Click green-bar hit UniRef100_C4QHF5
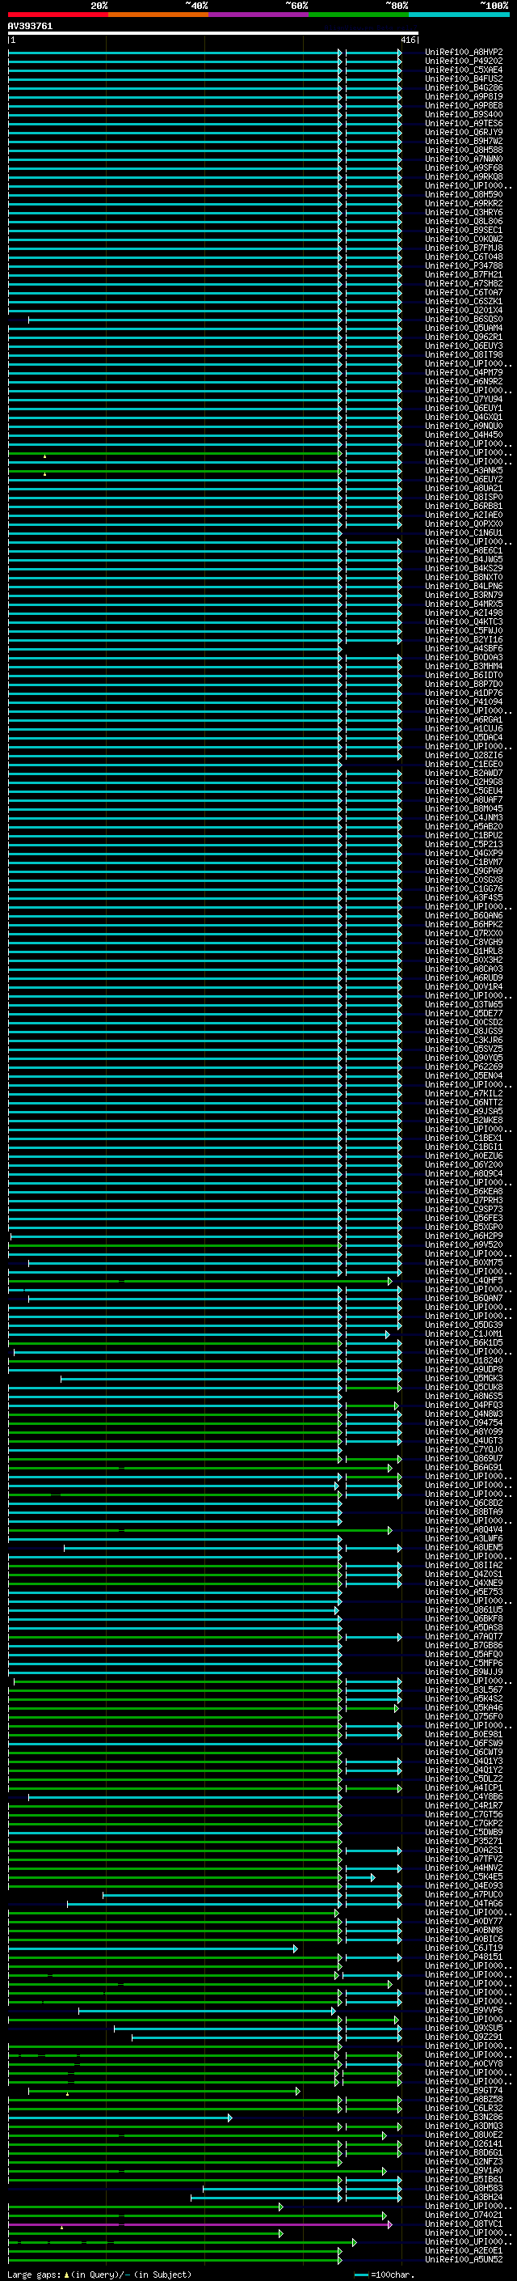Image resolution: width=517 pixels, height=2281 pixels. (463, 1279)
